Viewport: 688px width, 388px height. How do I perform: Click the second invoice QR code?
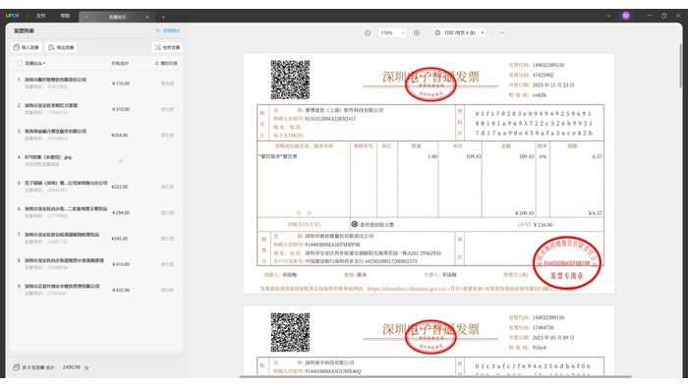pos(290,332)
